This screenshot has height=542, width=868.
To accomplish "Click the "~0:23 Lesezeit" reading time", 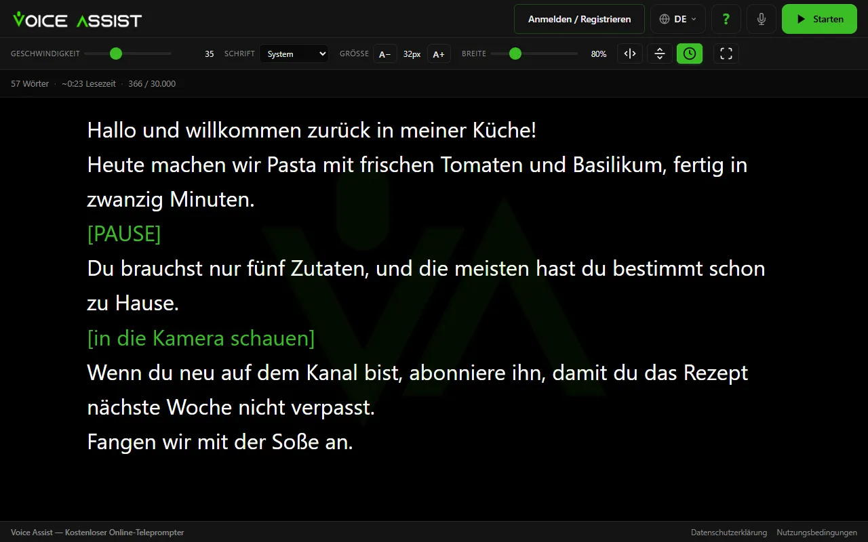I will (x=89, y=84).
